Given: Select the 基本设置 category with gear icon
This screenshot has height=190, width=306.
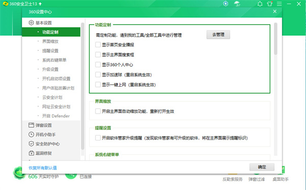Looking at the screenshot, I should coord(40,23).
